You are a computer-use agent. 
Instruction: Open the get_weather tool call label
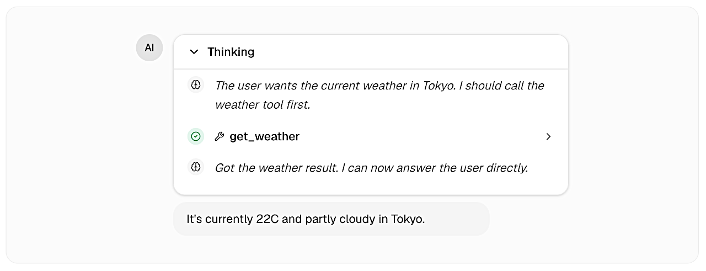click(264, 136)
